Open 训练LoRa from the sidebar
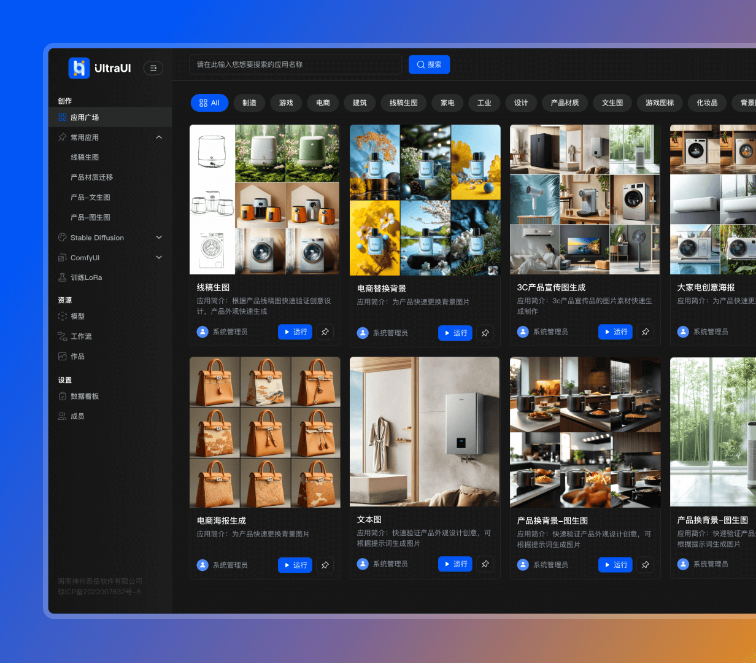756x663 pixels. (x=86, y=277)
